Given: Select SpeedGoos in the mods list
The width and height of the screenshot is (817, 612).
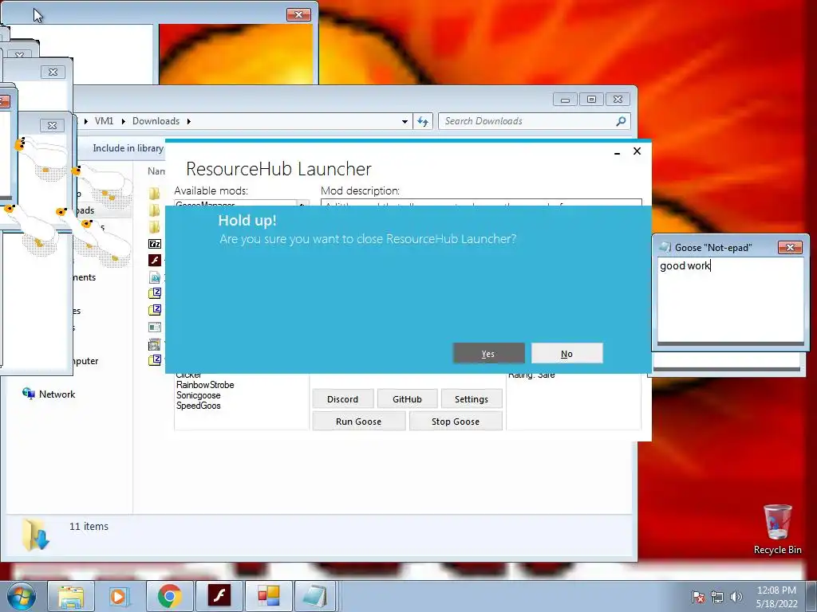Looking at the screenshot, I should (199, 406).
